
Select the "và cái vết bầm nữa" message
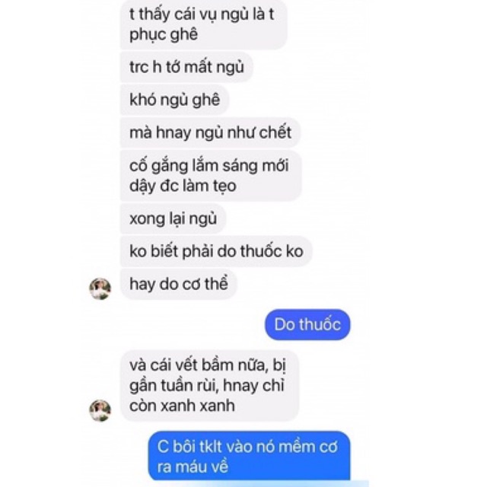click(x=210, y=386)
